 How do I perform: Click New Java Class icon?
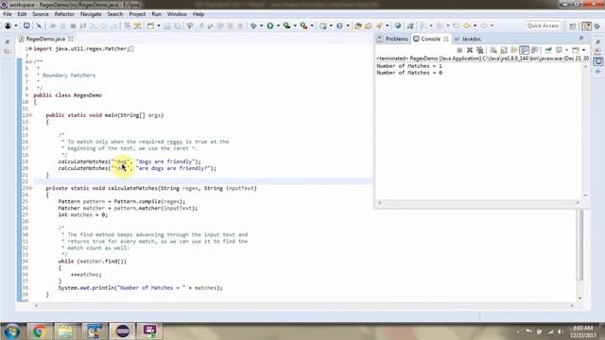(x=339, y=25)
